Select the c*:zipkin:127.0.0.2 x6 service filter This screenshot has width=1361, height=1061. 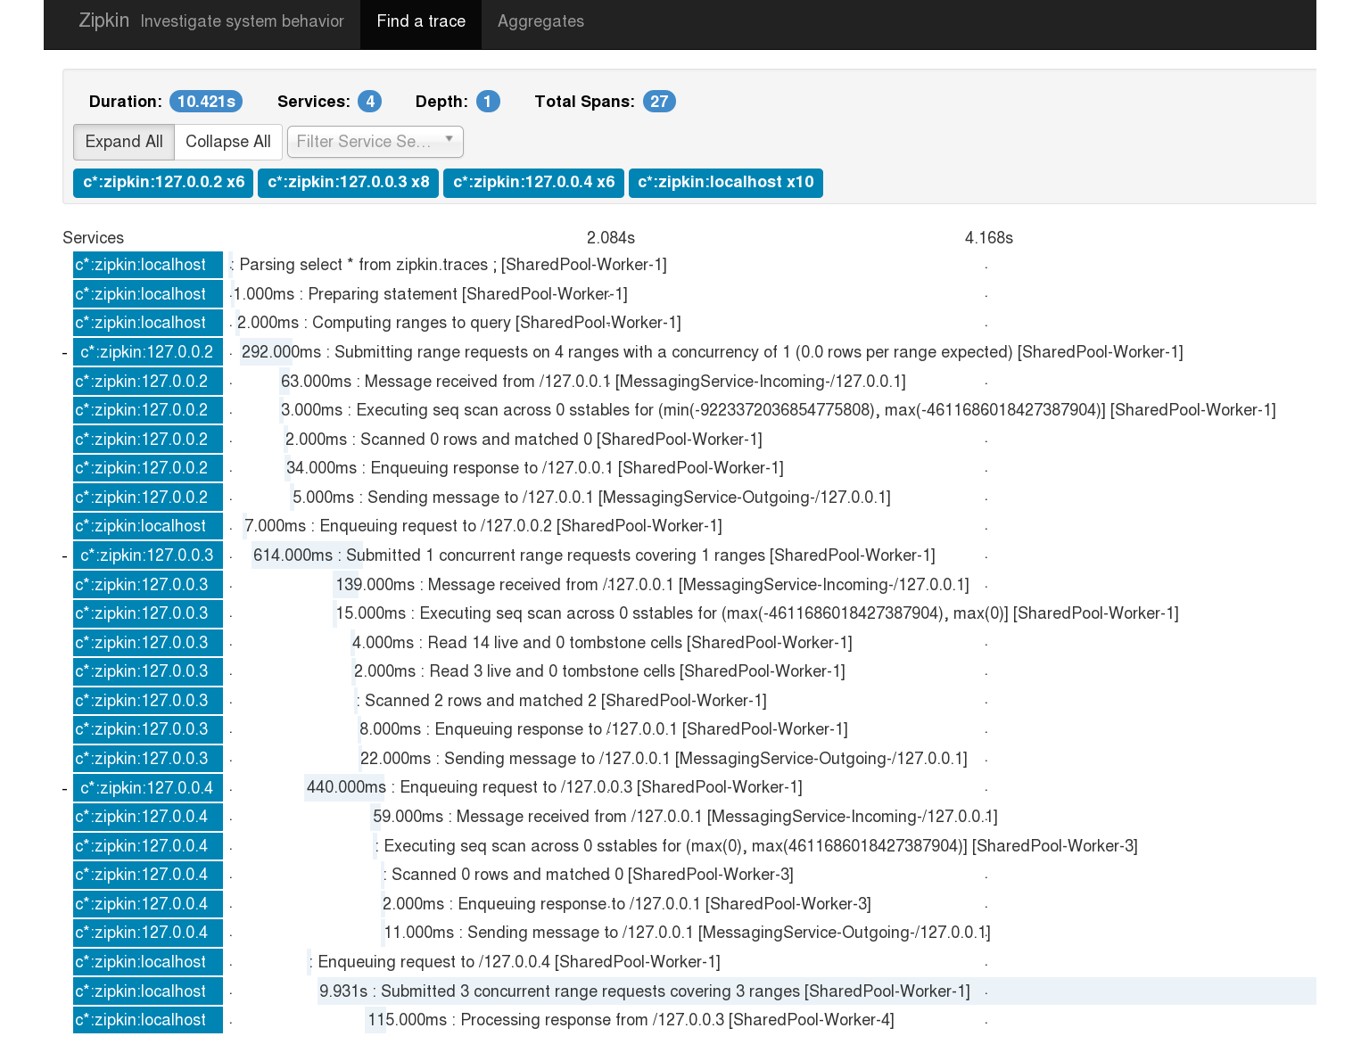[x=163, y=183]
